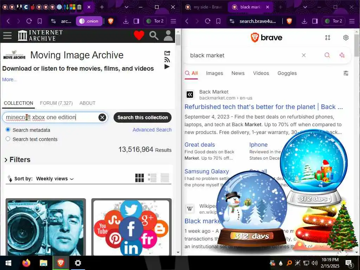Toggle sidebar in right browser window
The height and width of the screenshot is (270, 360).
click(x=315, y=21)
